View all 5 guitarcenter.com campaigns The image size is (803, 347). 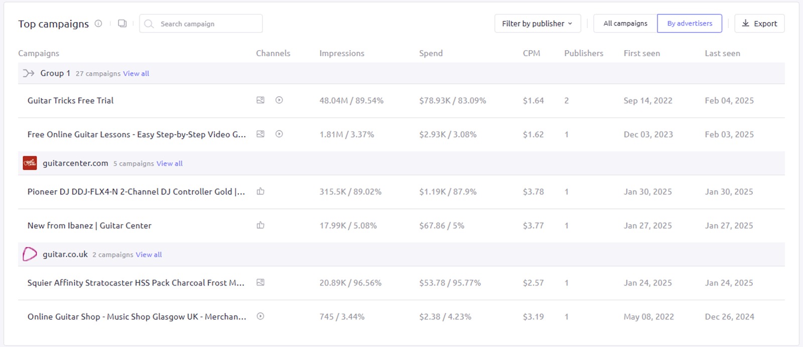(x=169, y=163)
